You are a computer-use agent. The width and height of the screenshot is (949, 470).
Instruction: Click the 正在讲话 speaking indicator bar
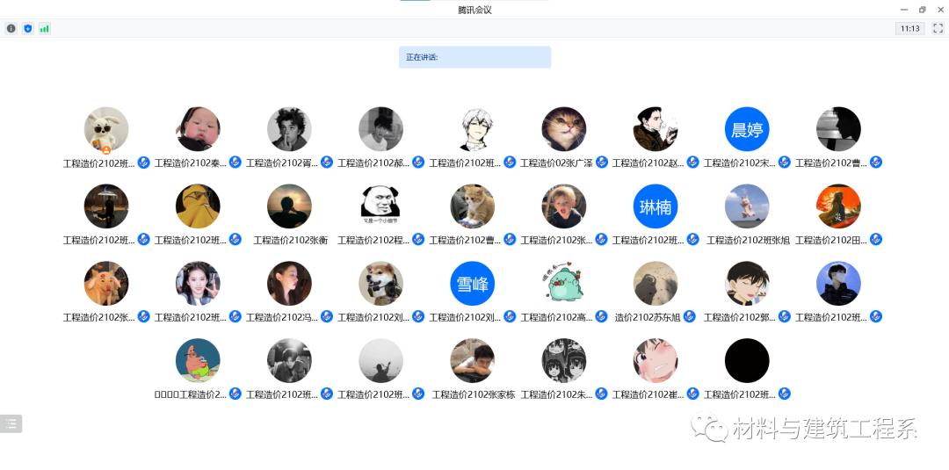(x=475, y=57)
